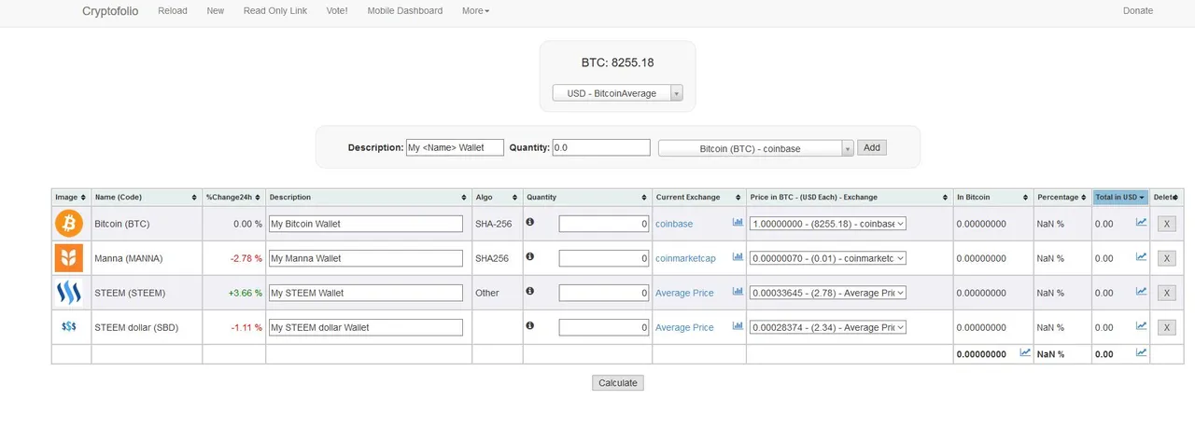Open Manna row price exchange dropdown
The height and width of the screenshot is (426, 1195).
click(828, 258)
